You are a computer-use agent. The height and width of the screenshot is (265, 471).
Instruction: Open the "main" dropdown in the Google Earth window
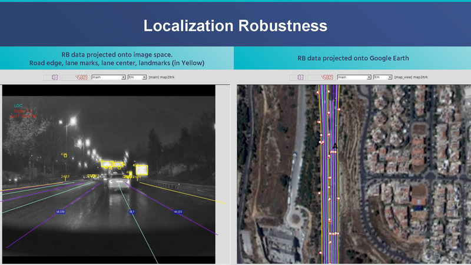coord(354,77)
